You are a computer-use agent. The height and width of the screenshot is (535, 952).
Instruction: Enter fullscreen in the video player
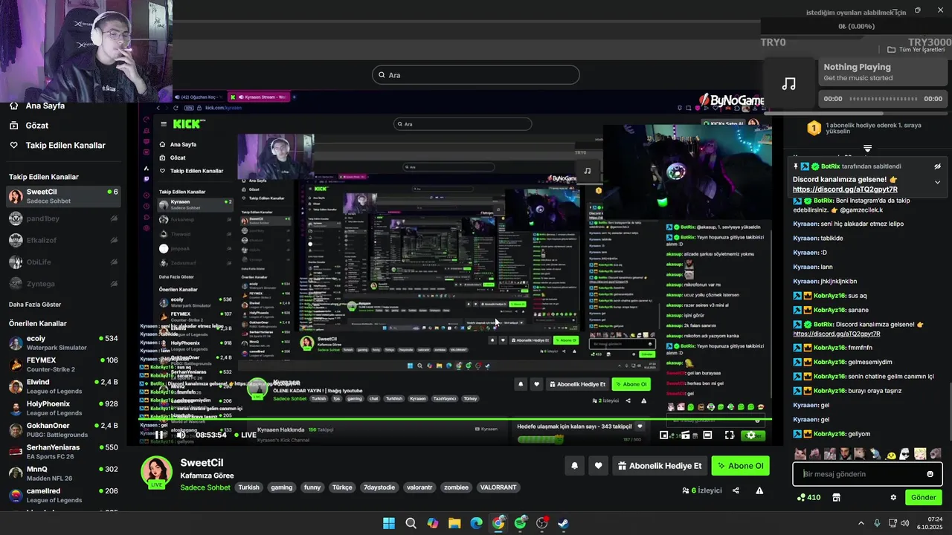729,435
